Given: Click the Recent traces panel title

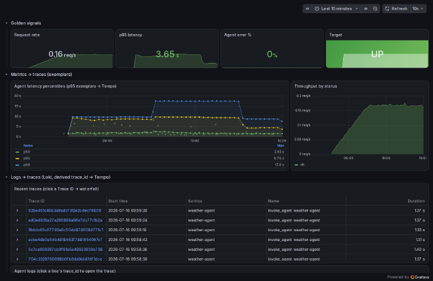Looking at the screenshot, I should (x=56, y=189).
